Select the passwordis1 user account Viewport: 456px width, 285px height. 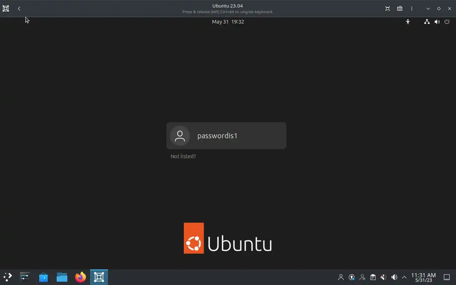tap(226, 136)
